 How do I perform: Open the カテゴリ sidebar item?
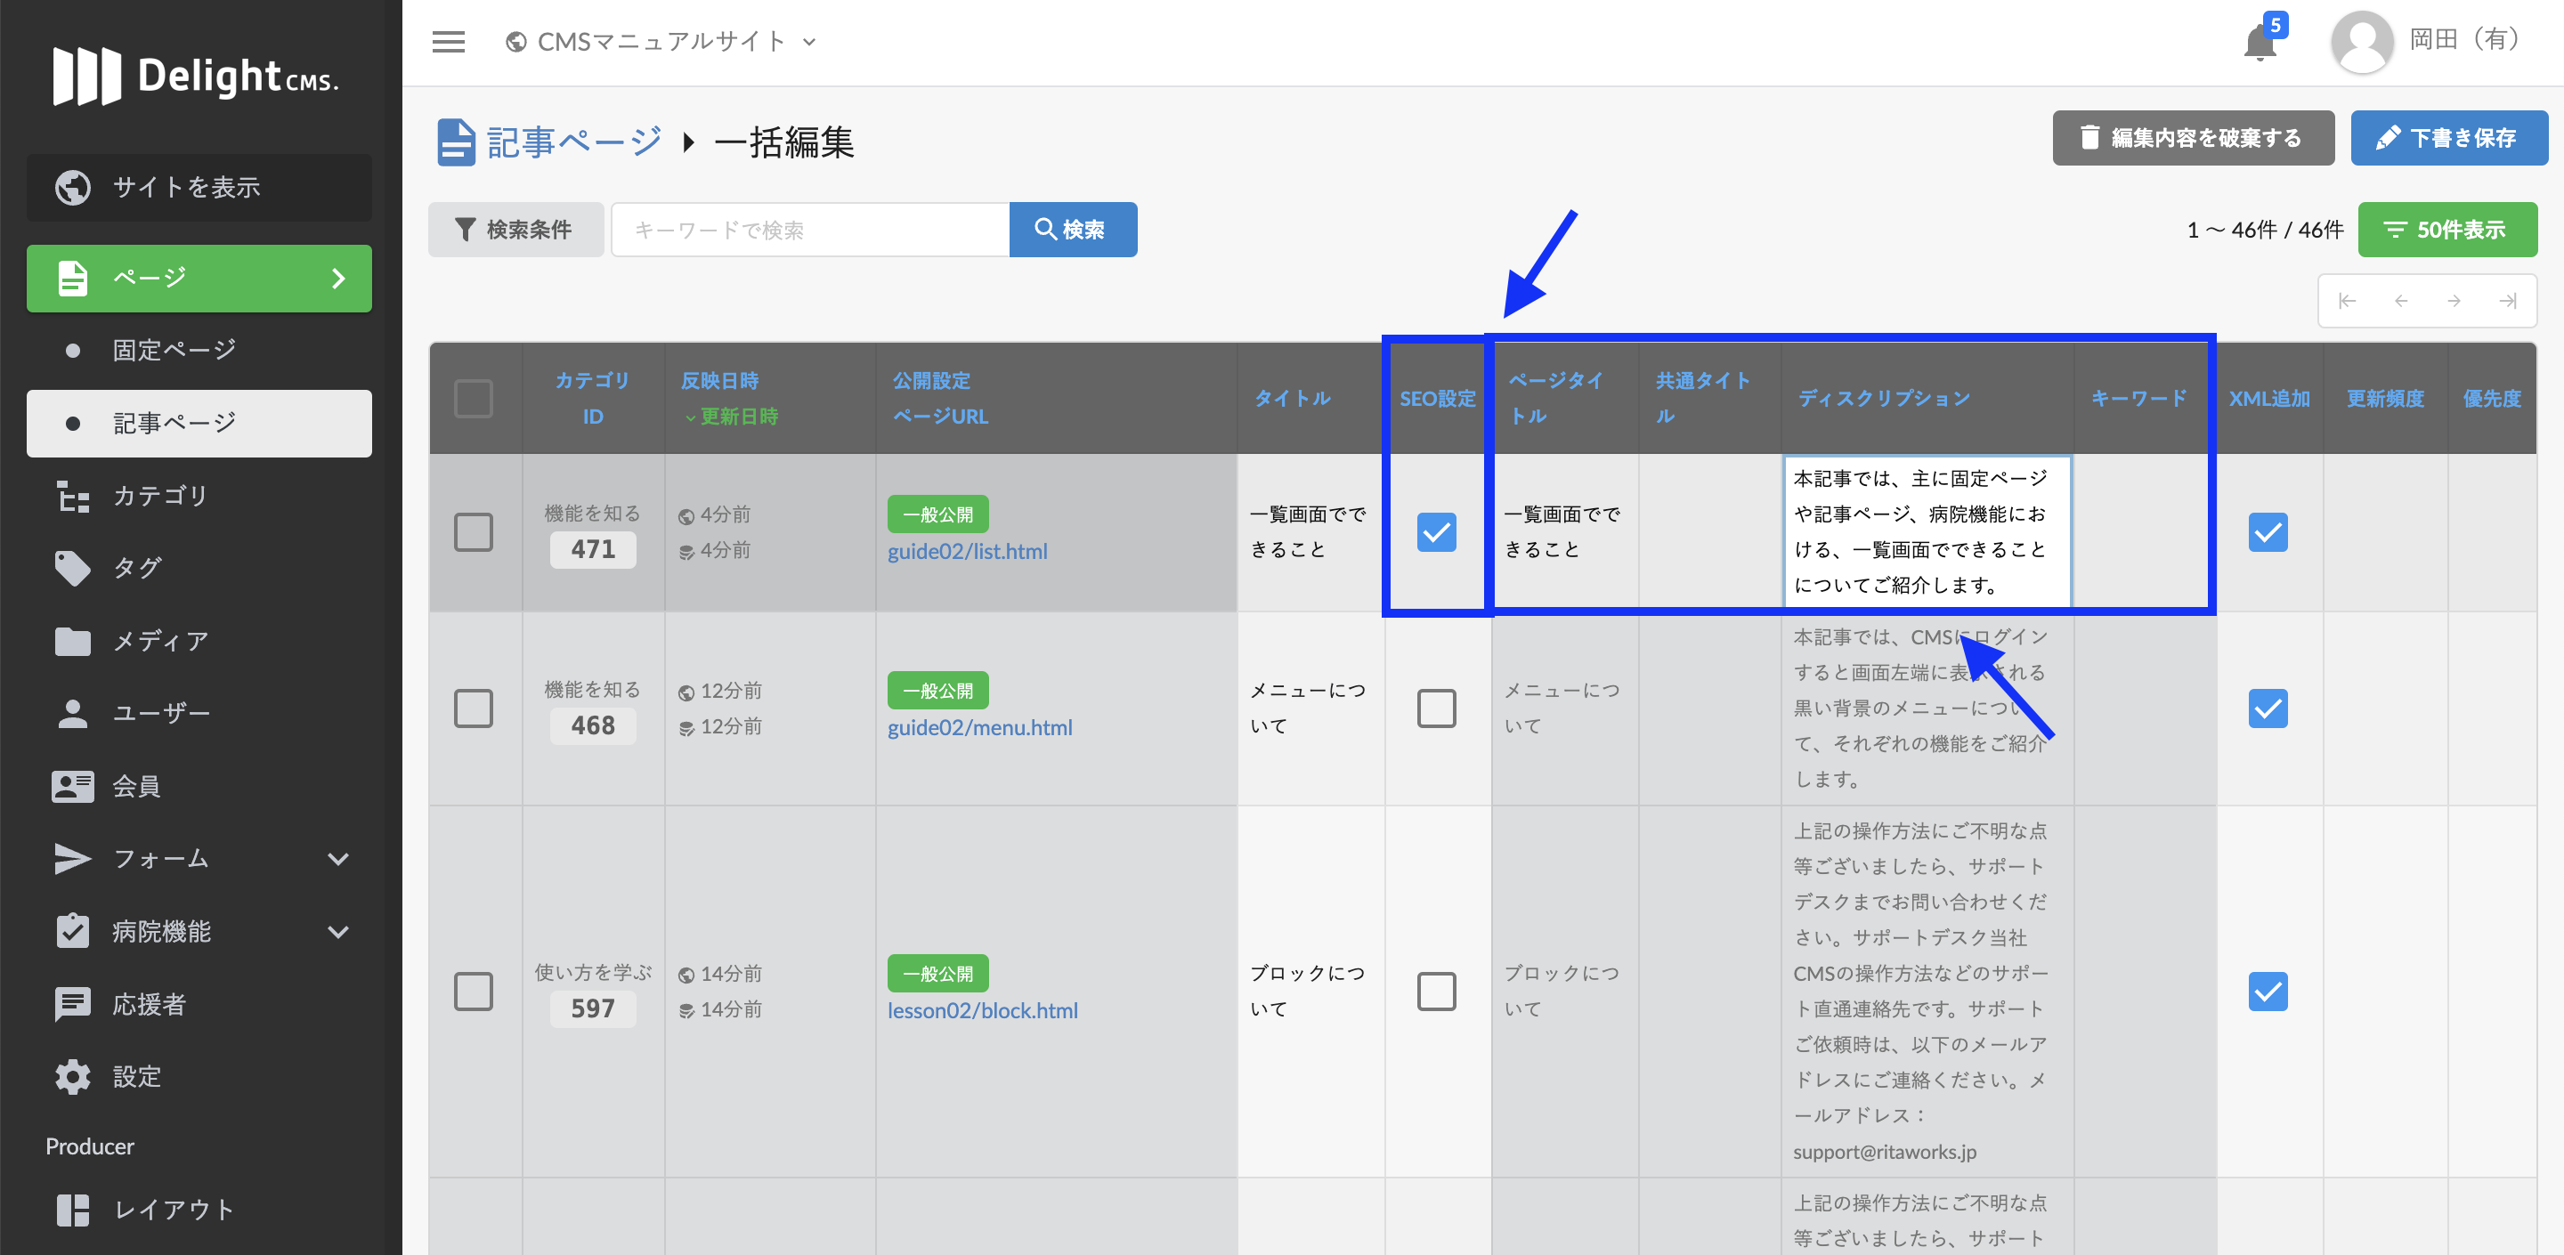click(159, 496)
